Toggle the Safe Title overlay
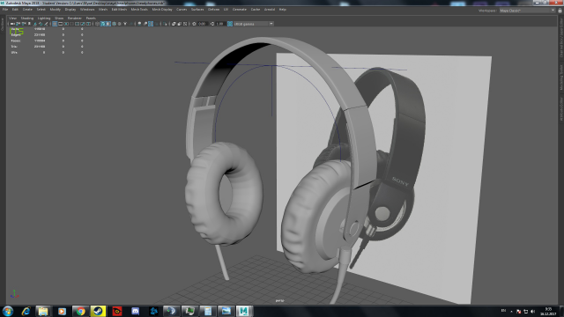This screenshot has width=564, height=317. point(88,24)
